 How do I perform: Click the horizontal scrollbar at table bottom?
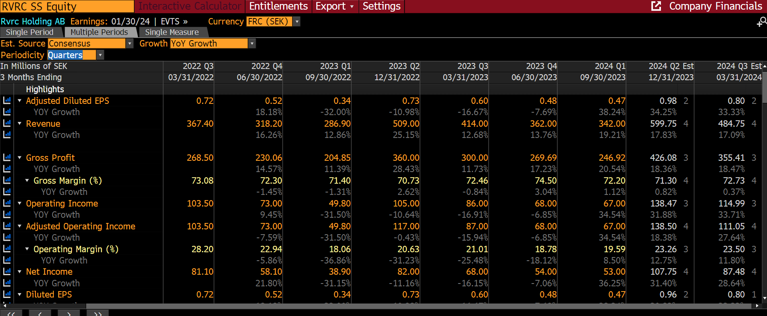378,306
